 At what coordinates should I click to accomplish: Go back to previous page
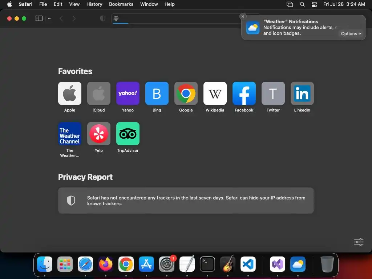[61, 19]
